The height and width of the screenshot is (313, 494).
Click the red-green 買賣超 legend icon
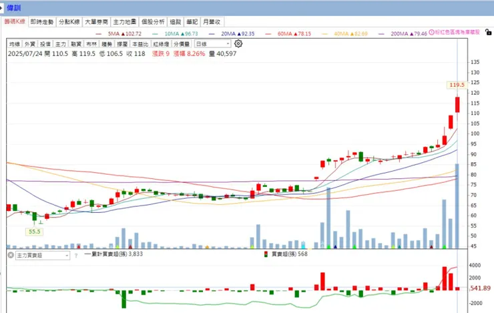pyautogui.click(x=266, y=254)
